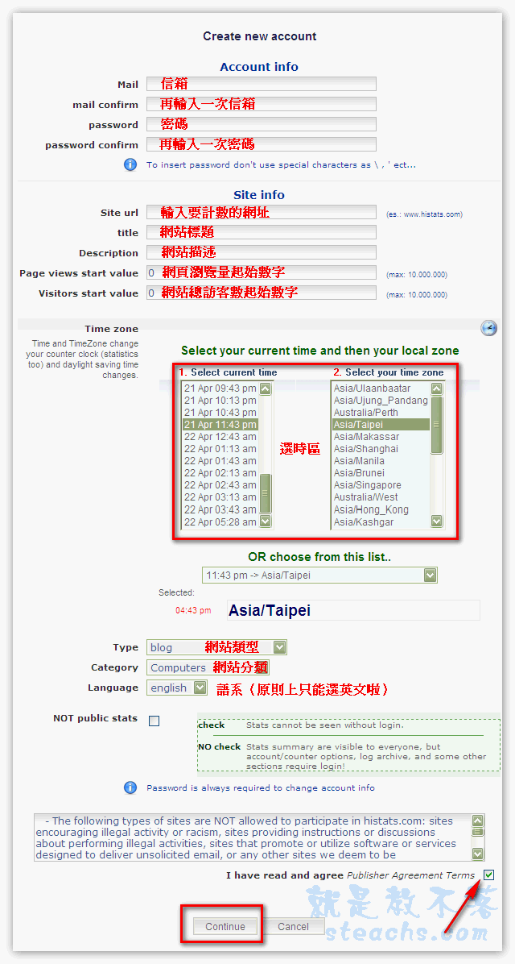Click the Cancel button
This screenshot has height=964, width=515.
(293, 926)
